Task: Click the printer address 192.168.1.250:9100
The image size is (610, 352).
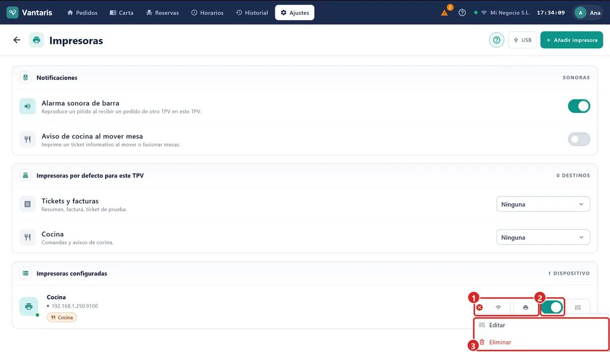Action: coord(75,306)
